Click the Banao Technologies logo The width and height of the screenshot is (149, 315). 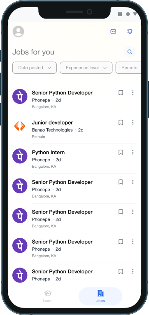click(x=20, y=126)
